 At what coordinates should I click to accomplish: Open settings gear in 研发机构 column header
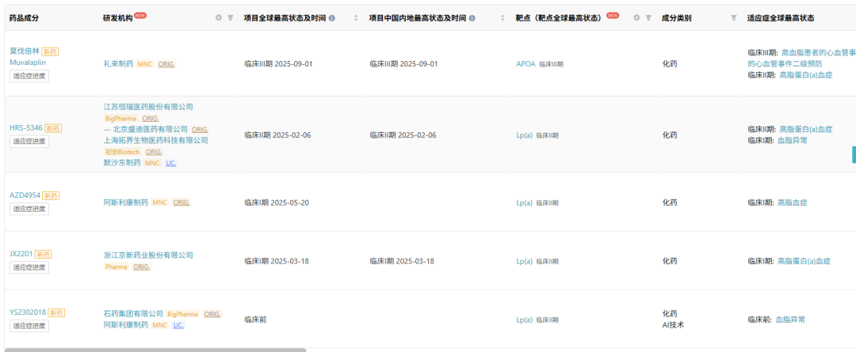(219, 18)
